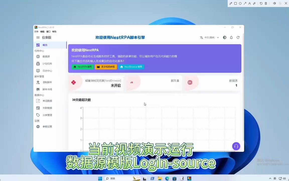Image resolution: width=289 pixels, height=181 pixels.
Task: Open the 帮助 menu
Action: point(54,31)
